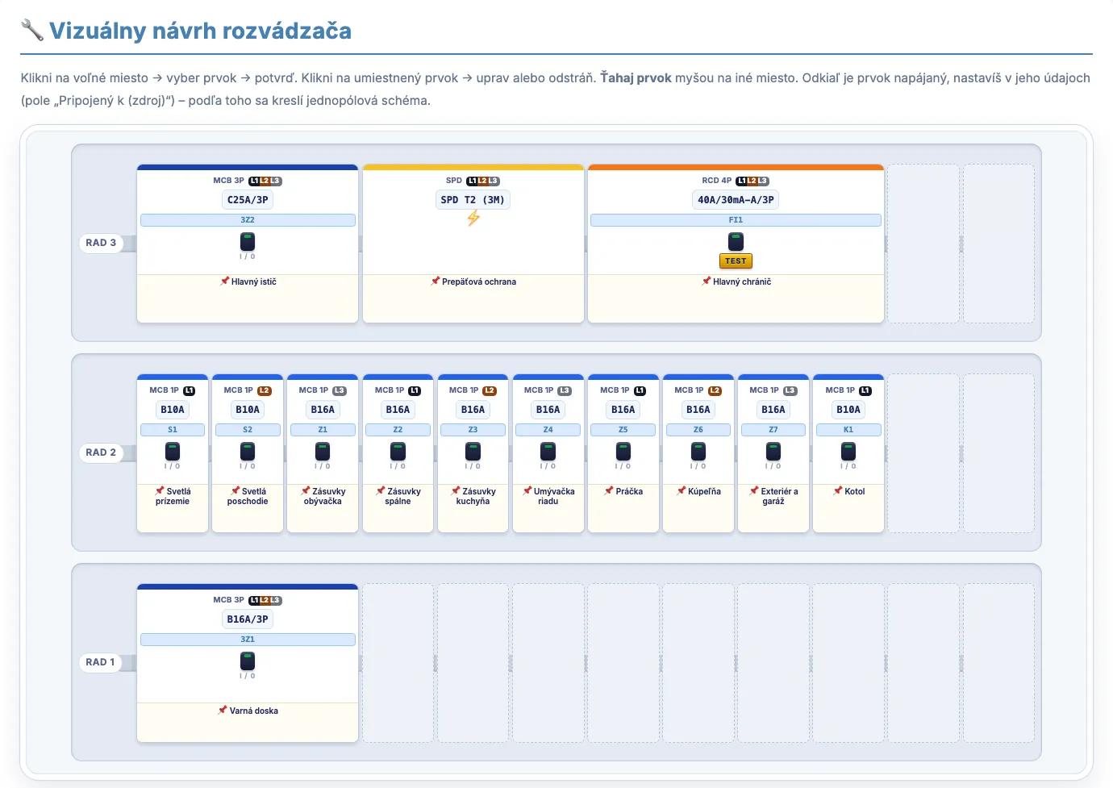This screenshot has width=1113, height=788.
Task: Select the RAD 1 row label
Action: click(101, 662)
